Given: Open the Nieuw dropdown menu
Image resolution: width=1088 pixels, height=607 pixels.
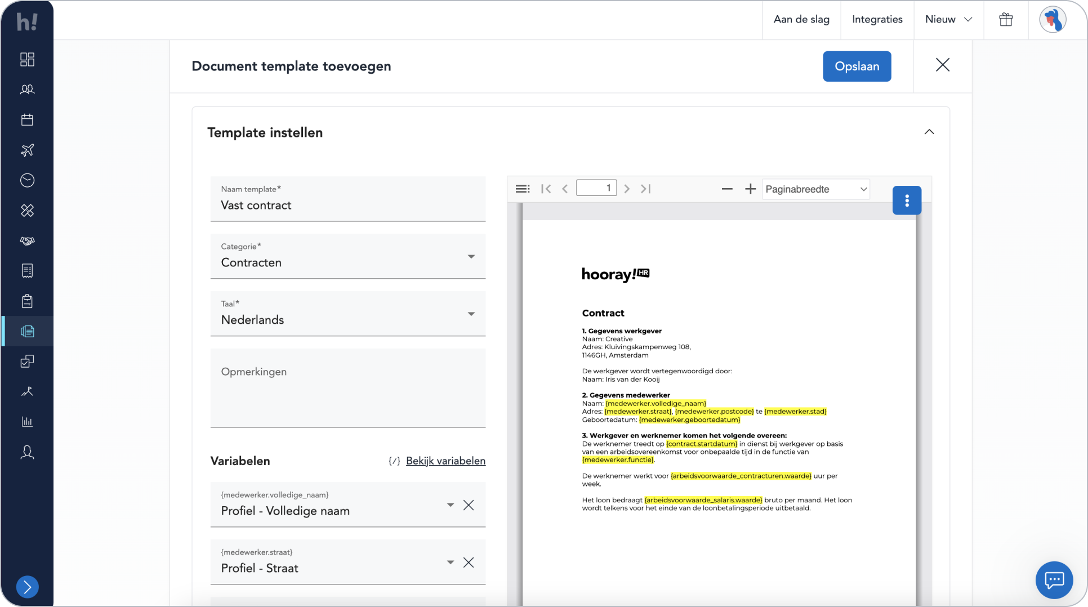Looking at the screenshot, I should [x=949, y=20].
